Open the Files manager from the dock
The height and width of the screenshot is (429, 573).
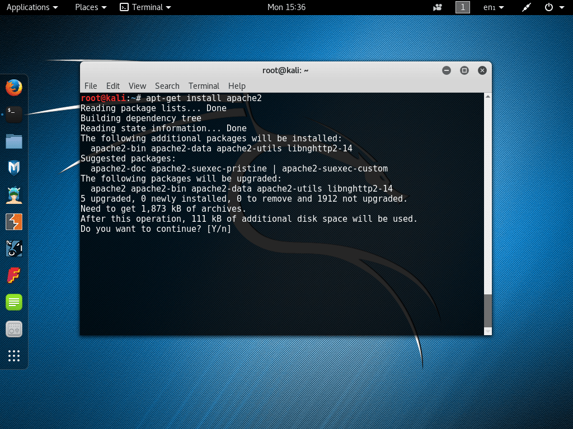(x=13, y=141)
